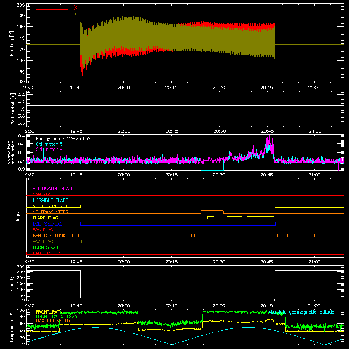Click the blue ECLIPSE_FLAG label
This screenshot has width=349, height=349.
(48, 224)
